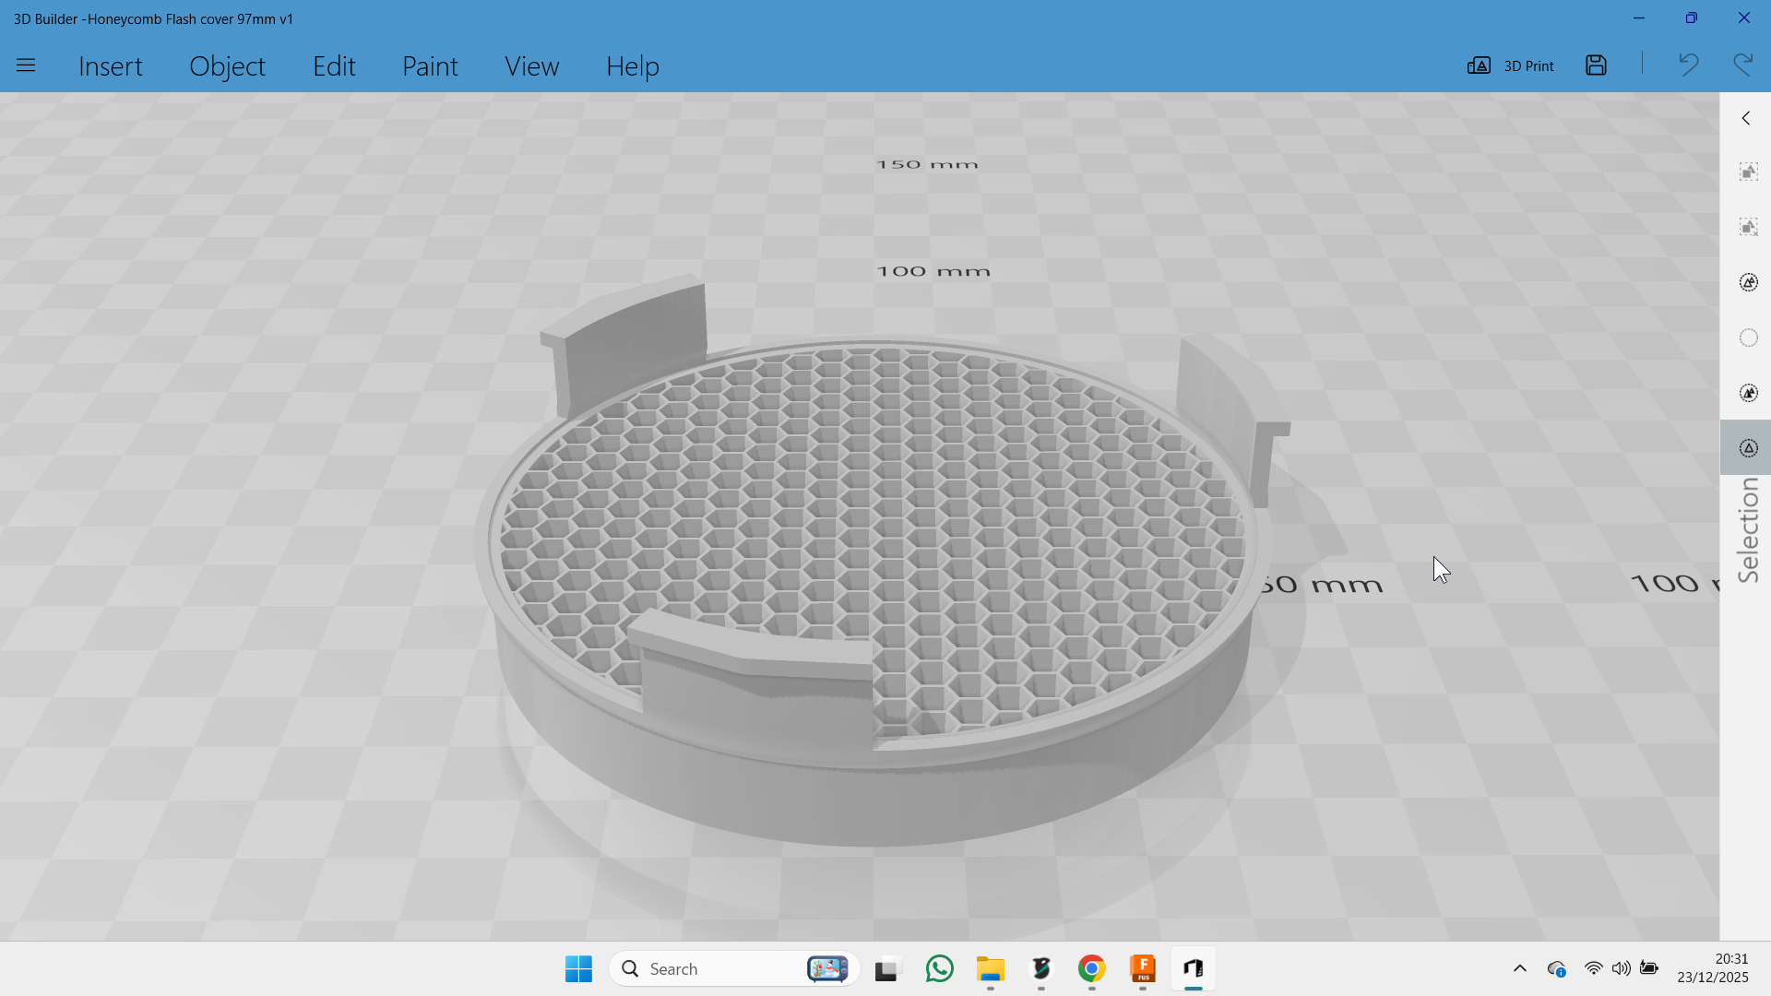Open the Paint menu
Image resolution: width=1771 pixels, height=996 pixels.
(x=430, y=66)
